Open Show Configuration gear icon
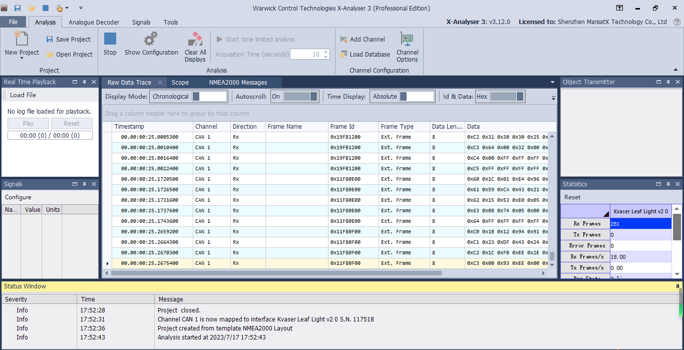 tap(151, 39)
